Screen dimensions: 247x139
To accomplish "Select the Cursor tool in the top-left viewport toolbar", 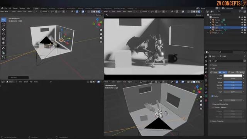I will click(3, 24).
